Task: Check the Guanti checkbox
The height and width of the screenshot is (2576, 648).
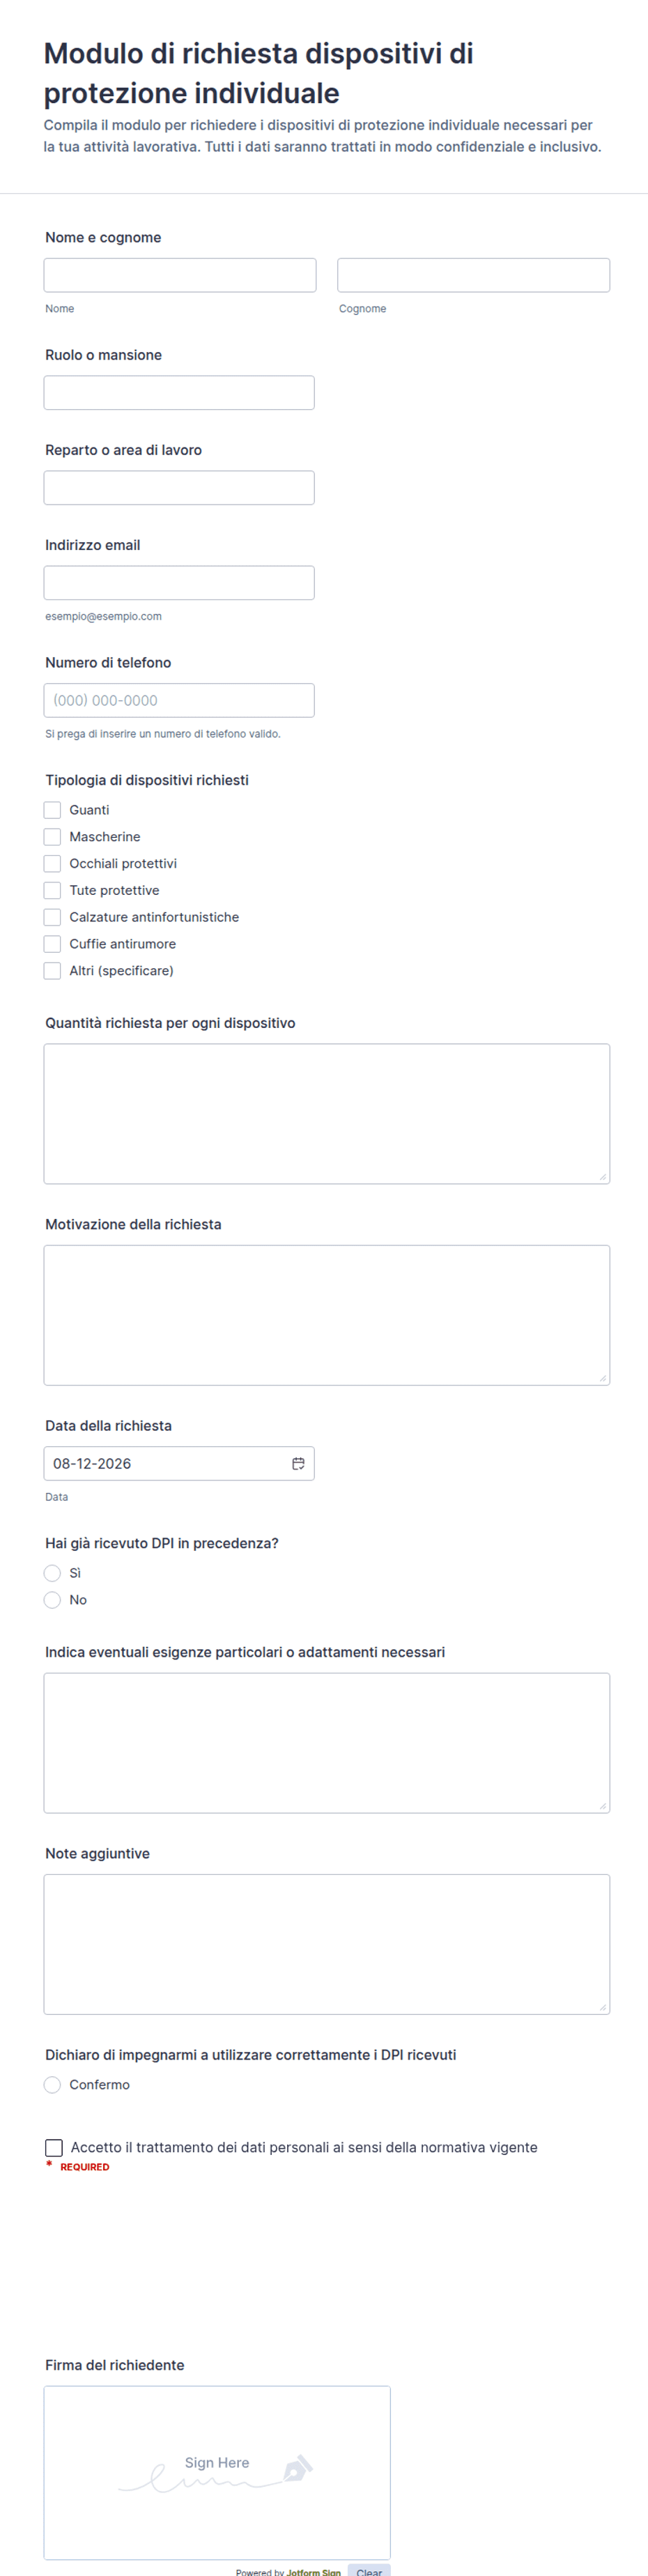Action: pyautogui.click(x=52, y=810)
